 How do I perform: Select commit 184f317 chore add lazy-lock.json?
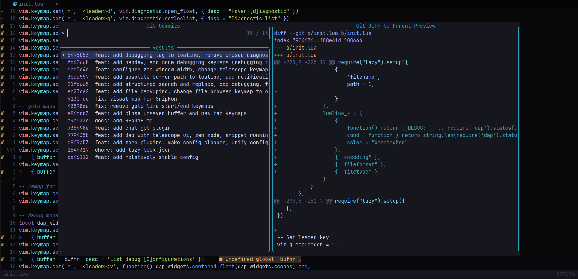pos(165,150)
